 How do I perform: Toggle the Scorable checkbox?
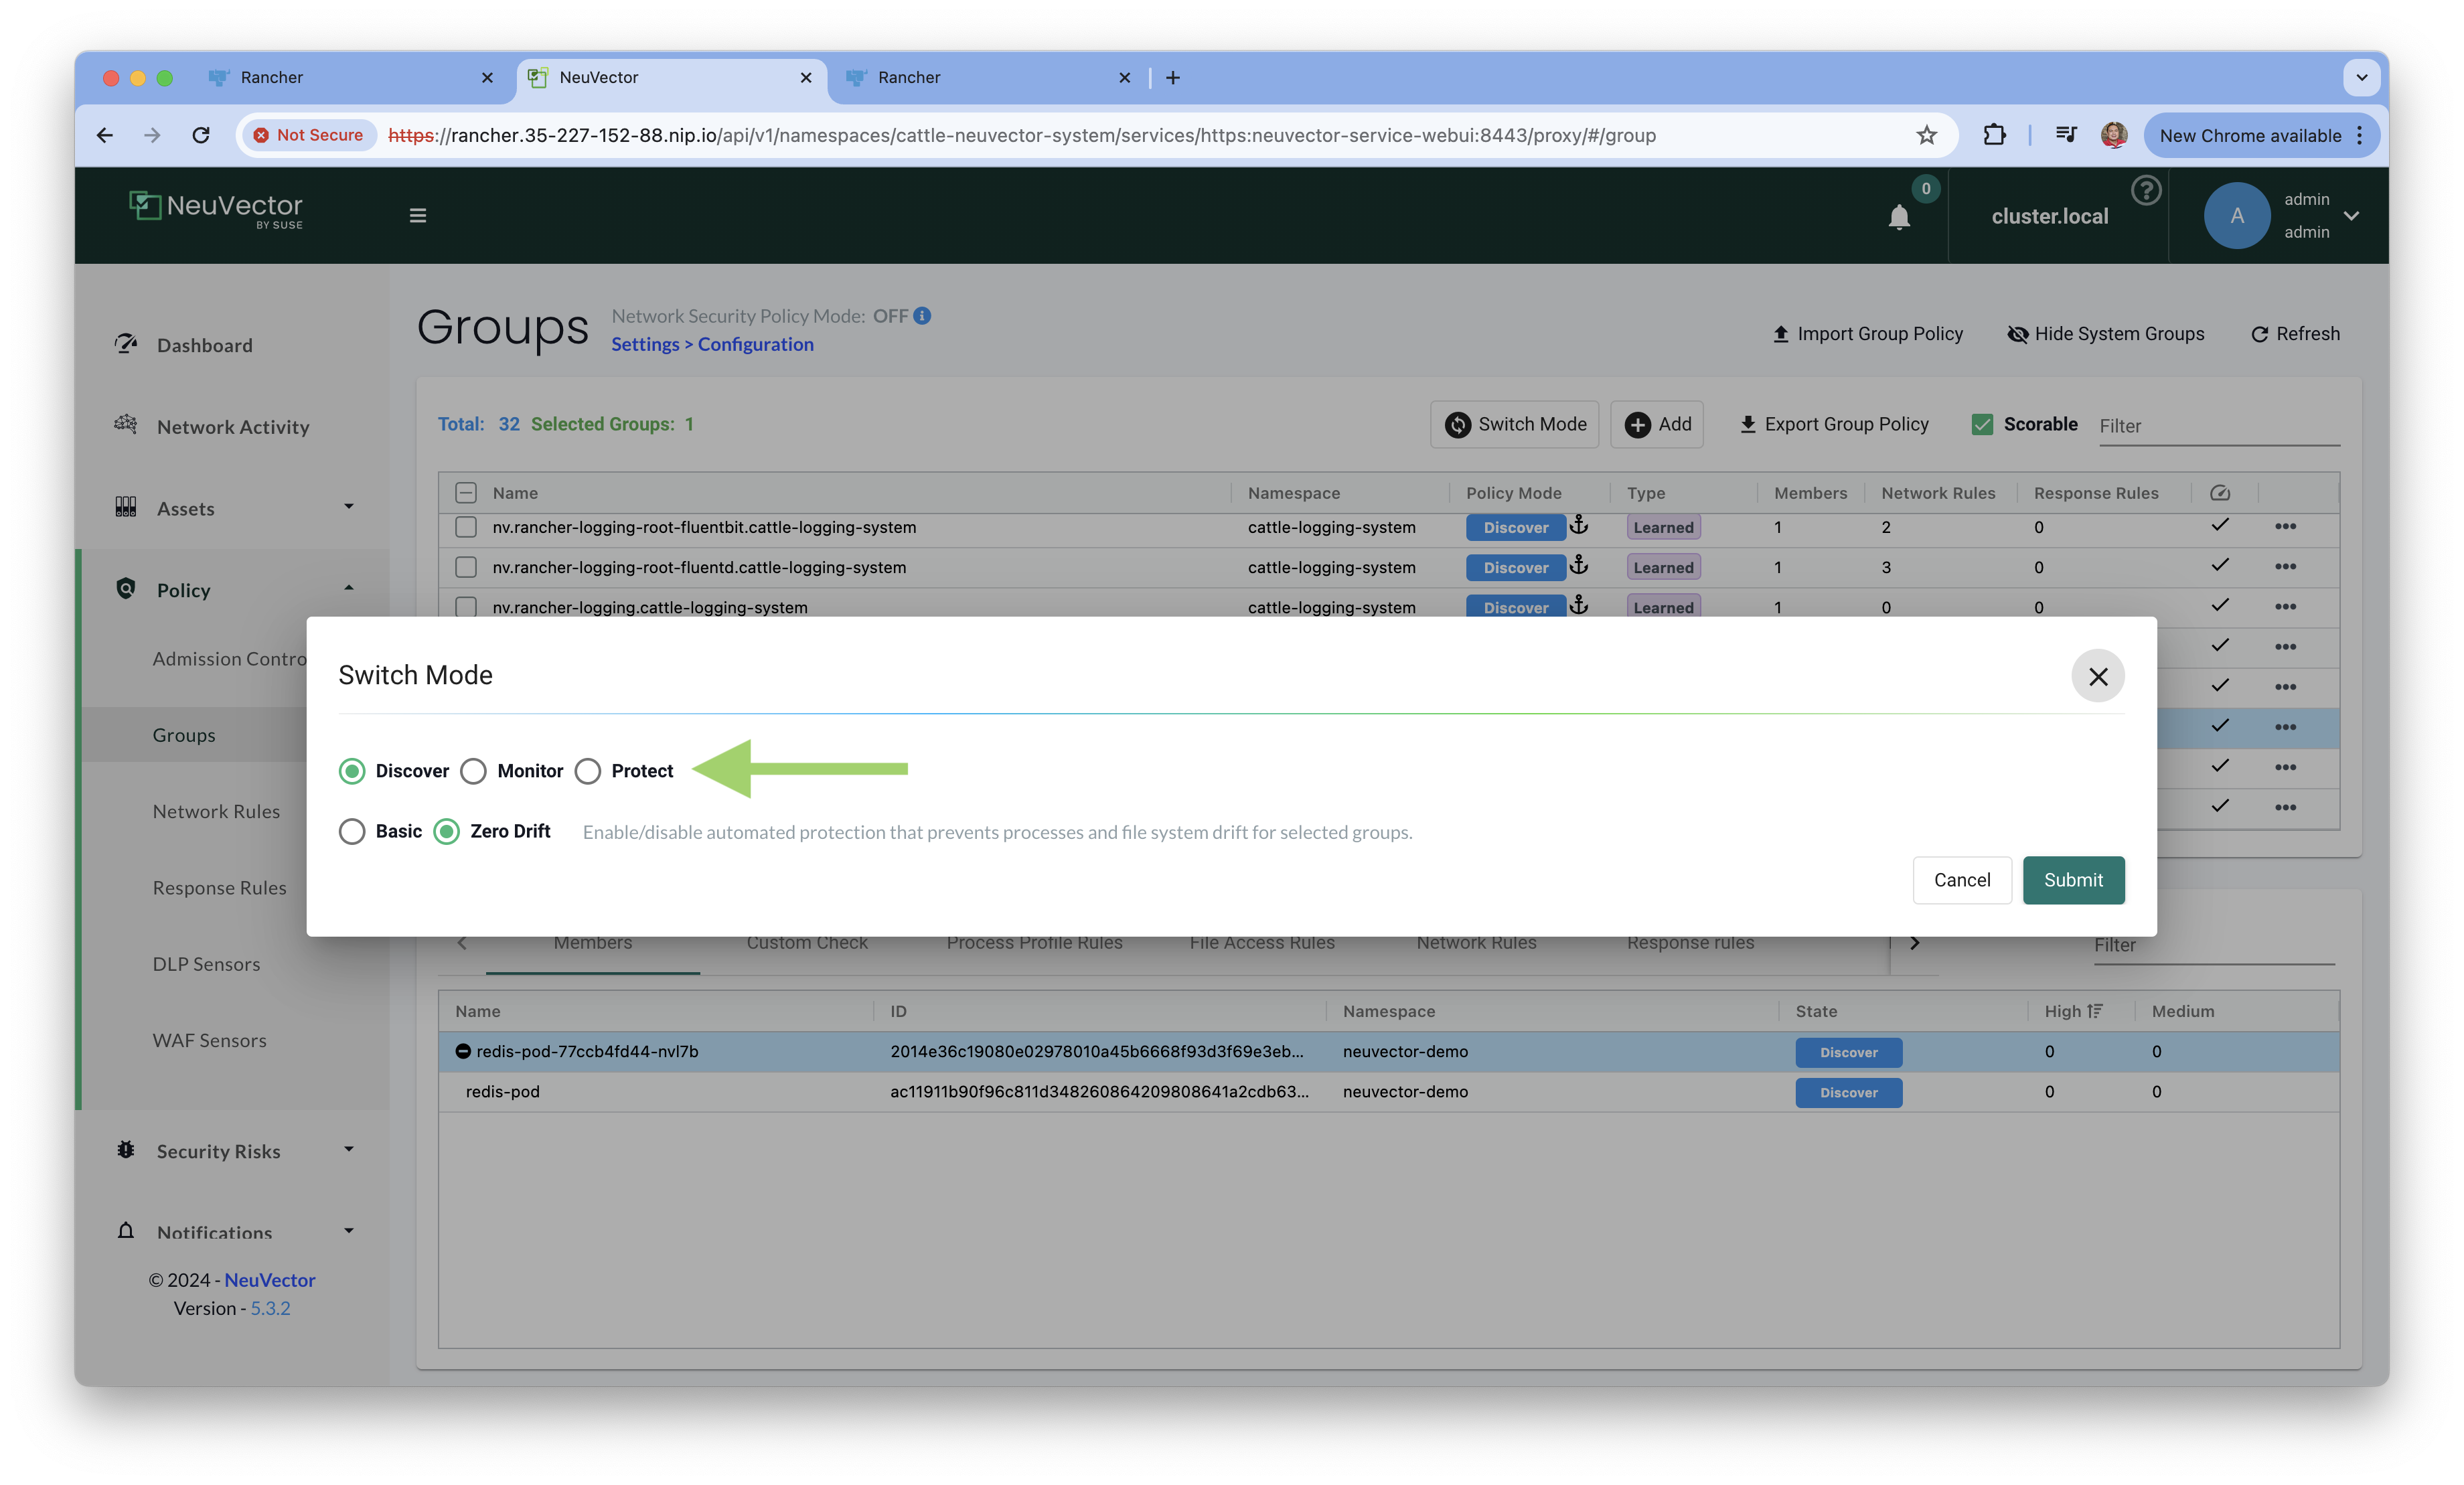tap(1981, 424)
